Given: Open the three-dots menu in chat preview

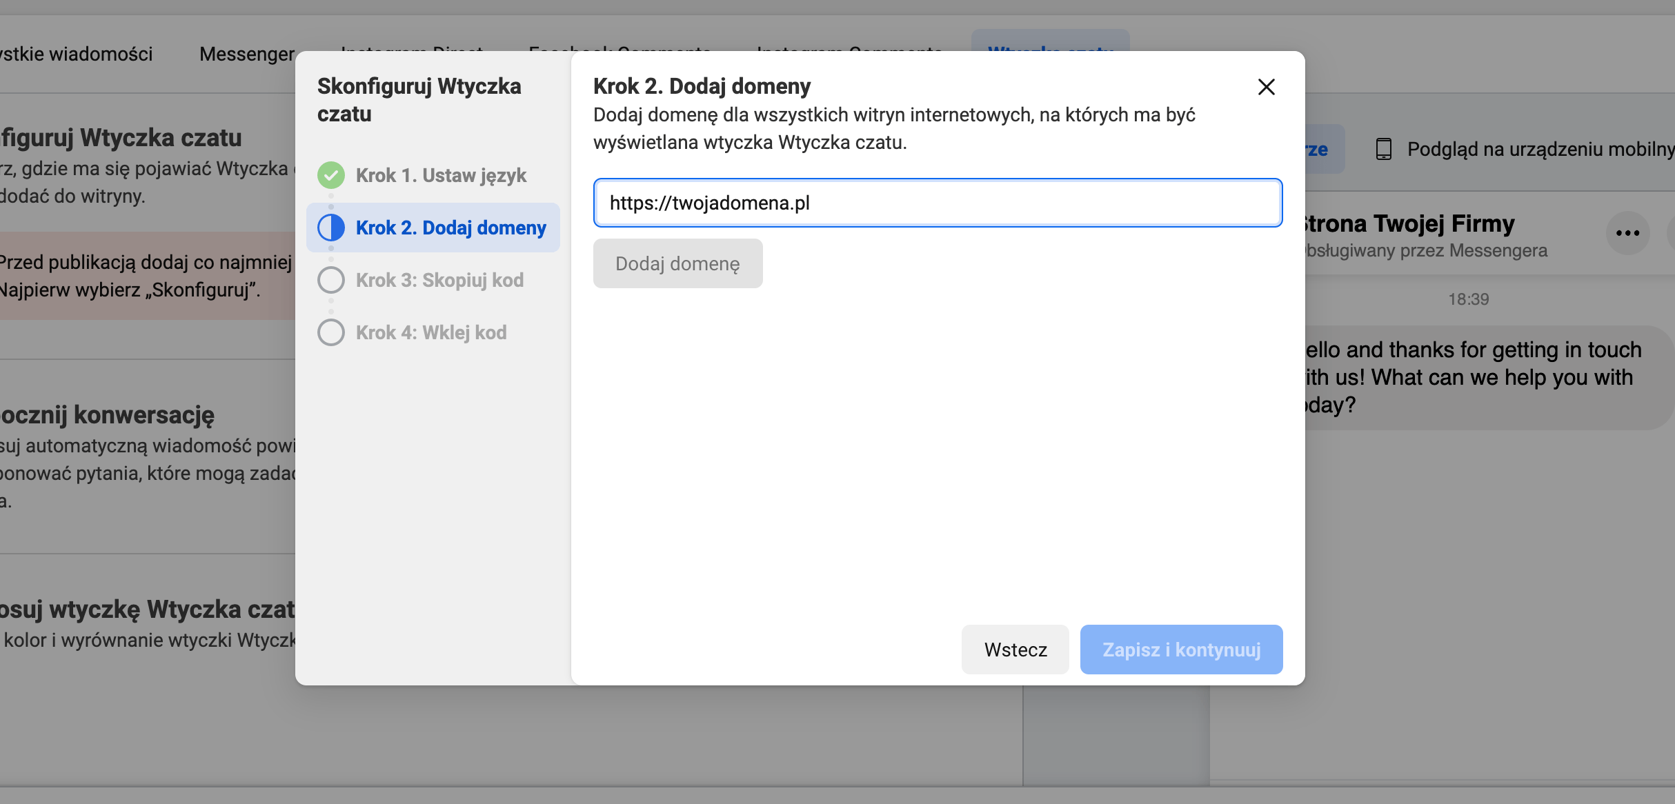Looking at the screenshot, I should pyautogui.click(x=1627, y=233).
